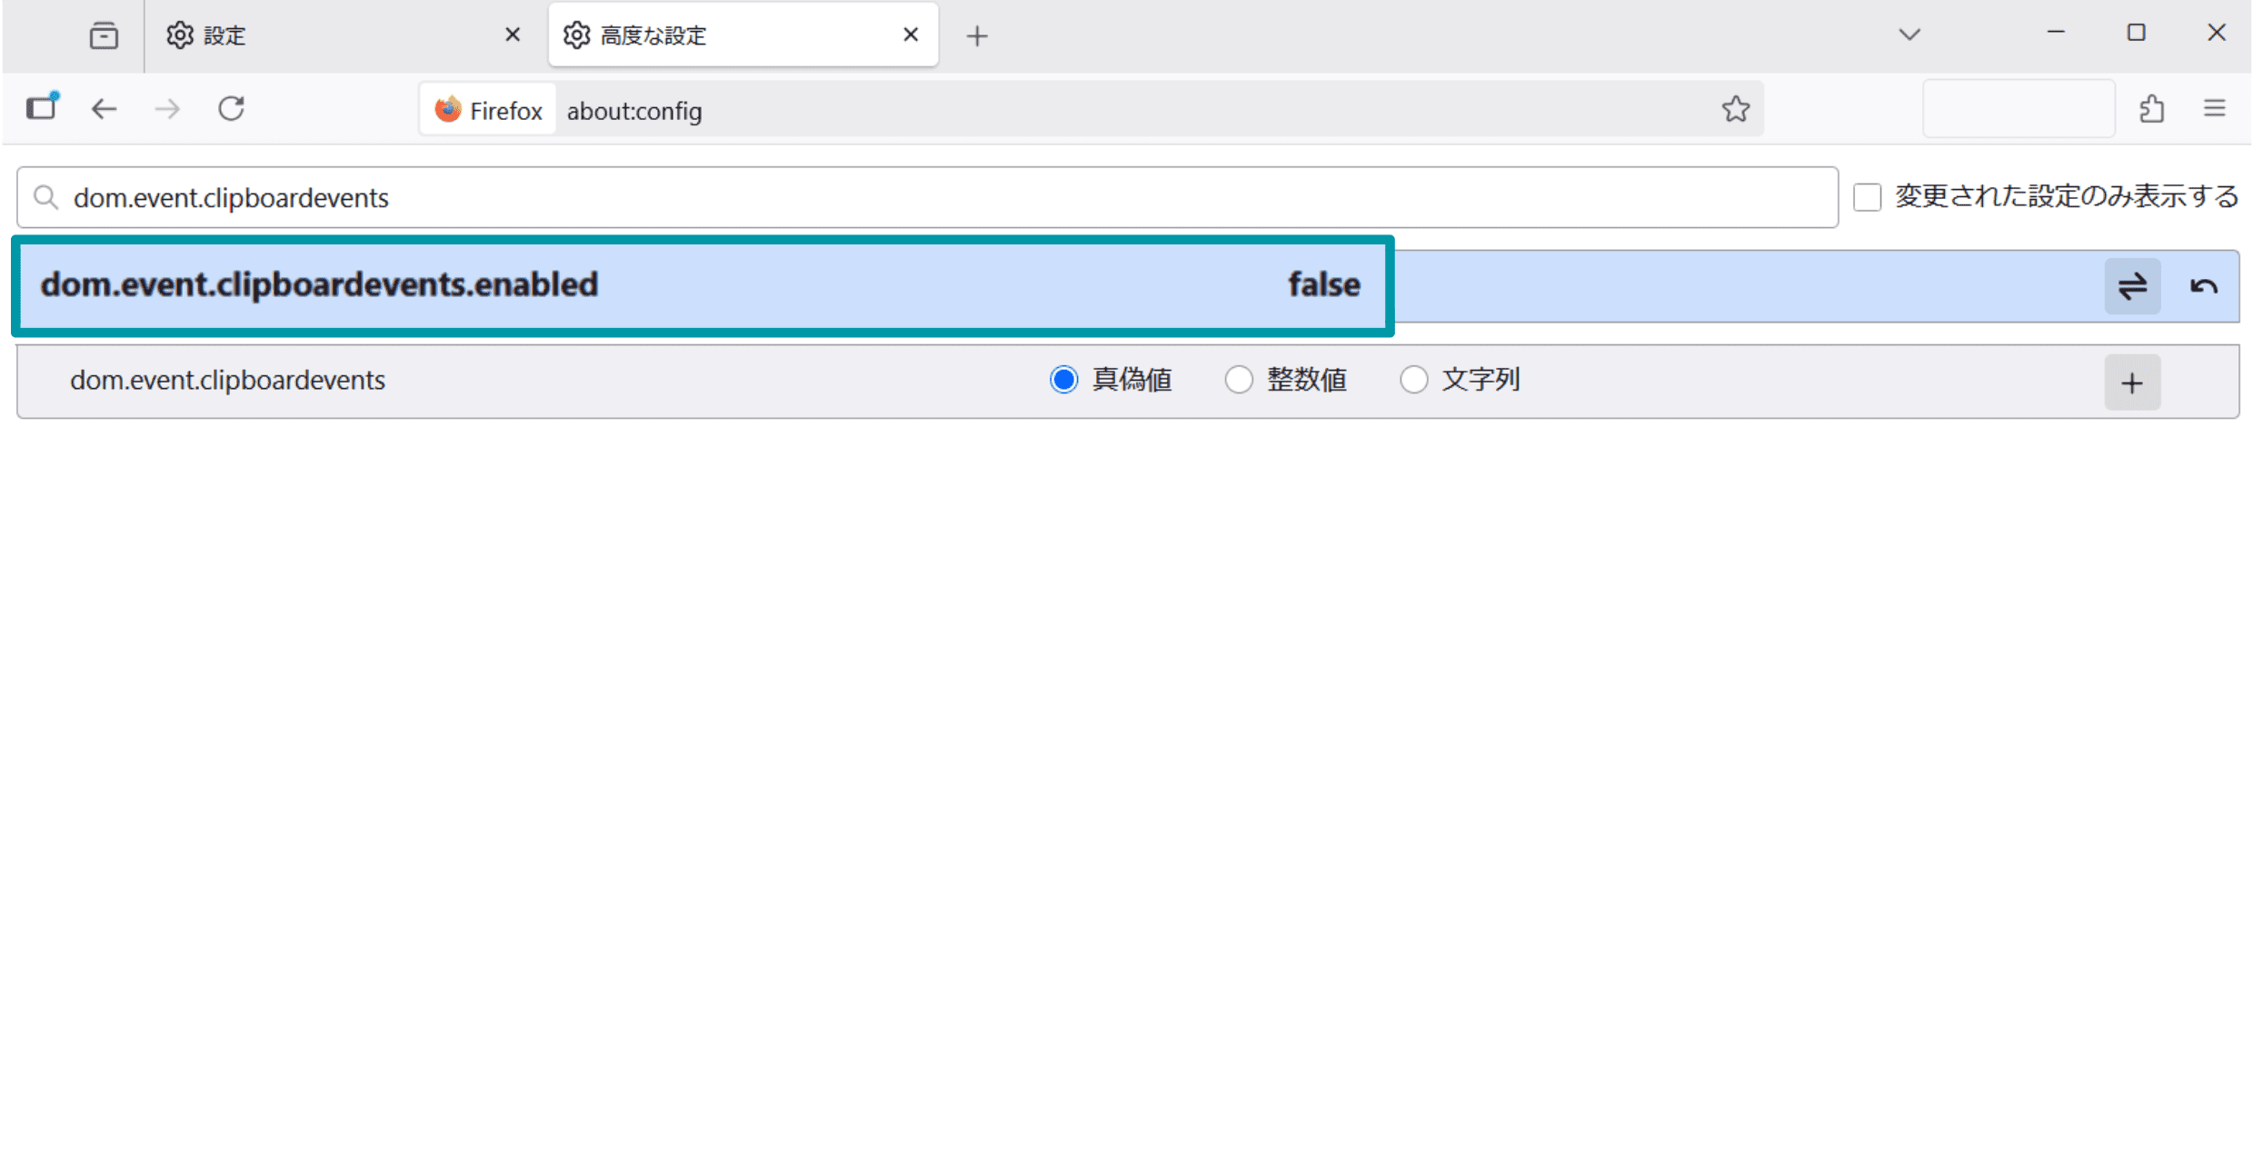
Task: Open the list of all tabs
Action: [1909, 34]
